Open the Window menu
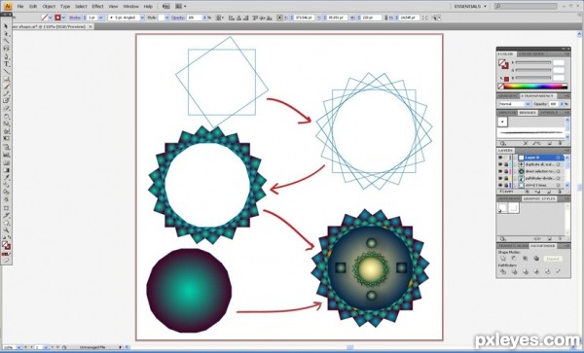The height and width of the screenshot is (353, 584). 130,7
